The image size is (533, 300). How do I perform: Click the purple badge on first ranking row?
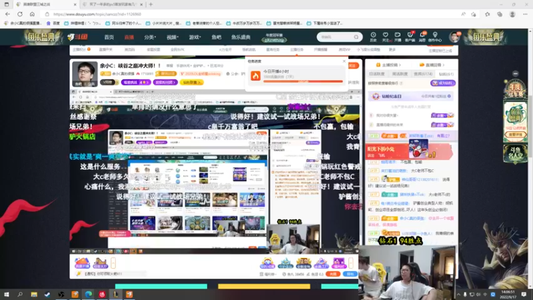[442, 115]
